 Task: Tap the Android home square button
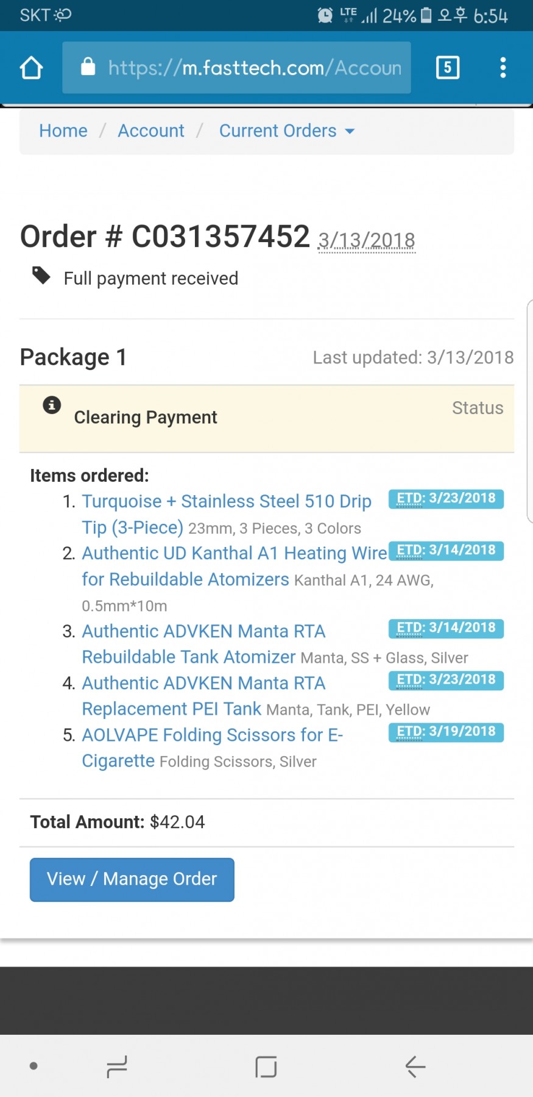(266, 1067)
